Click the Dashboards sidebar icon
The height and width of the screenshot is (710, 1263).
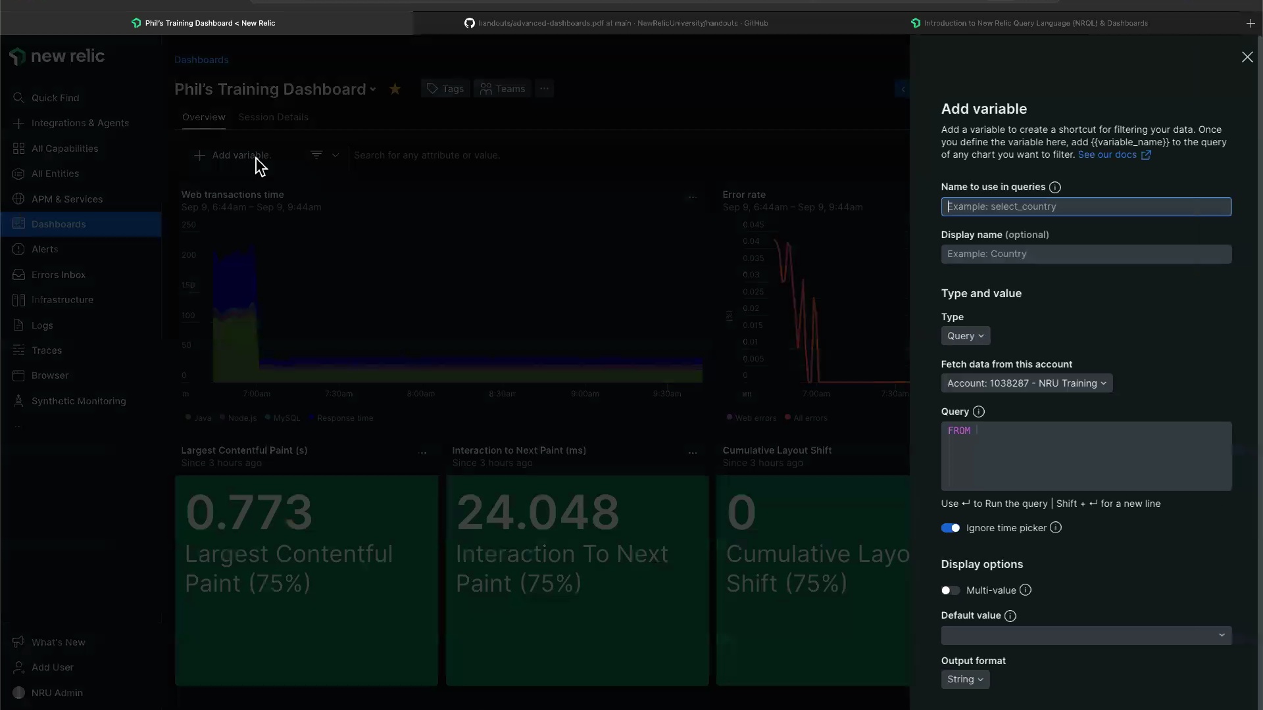[18, 224]
